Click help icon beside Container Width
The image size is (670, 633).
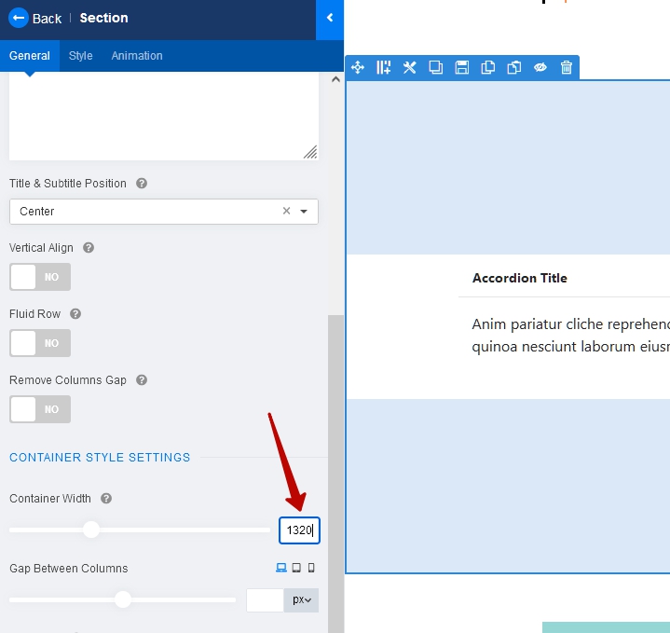106,499
